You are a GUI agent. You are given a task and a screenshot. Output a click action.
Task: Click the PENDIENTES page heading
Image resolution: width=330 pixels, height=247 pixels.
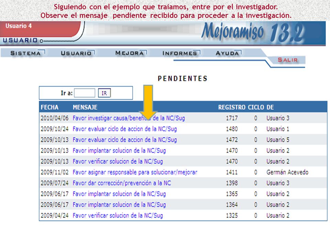183,79
